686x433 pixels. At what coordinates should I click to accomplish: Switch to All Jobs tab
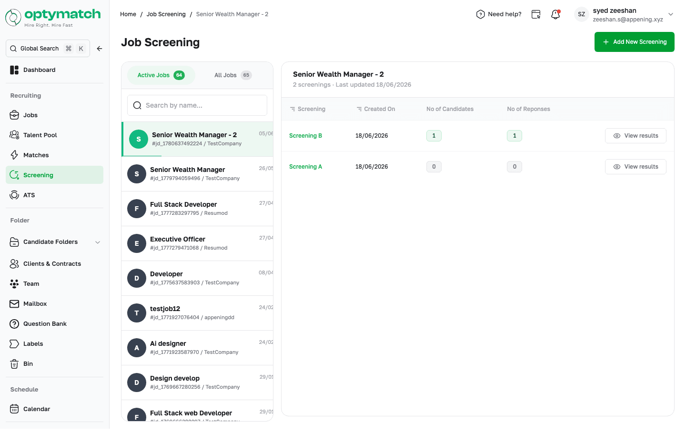233,75
